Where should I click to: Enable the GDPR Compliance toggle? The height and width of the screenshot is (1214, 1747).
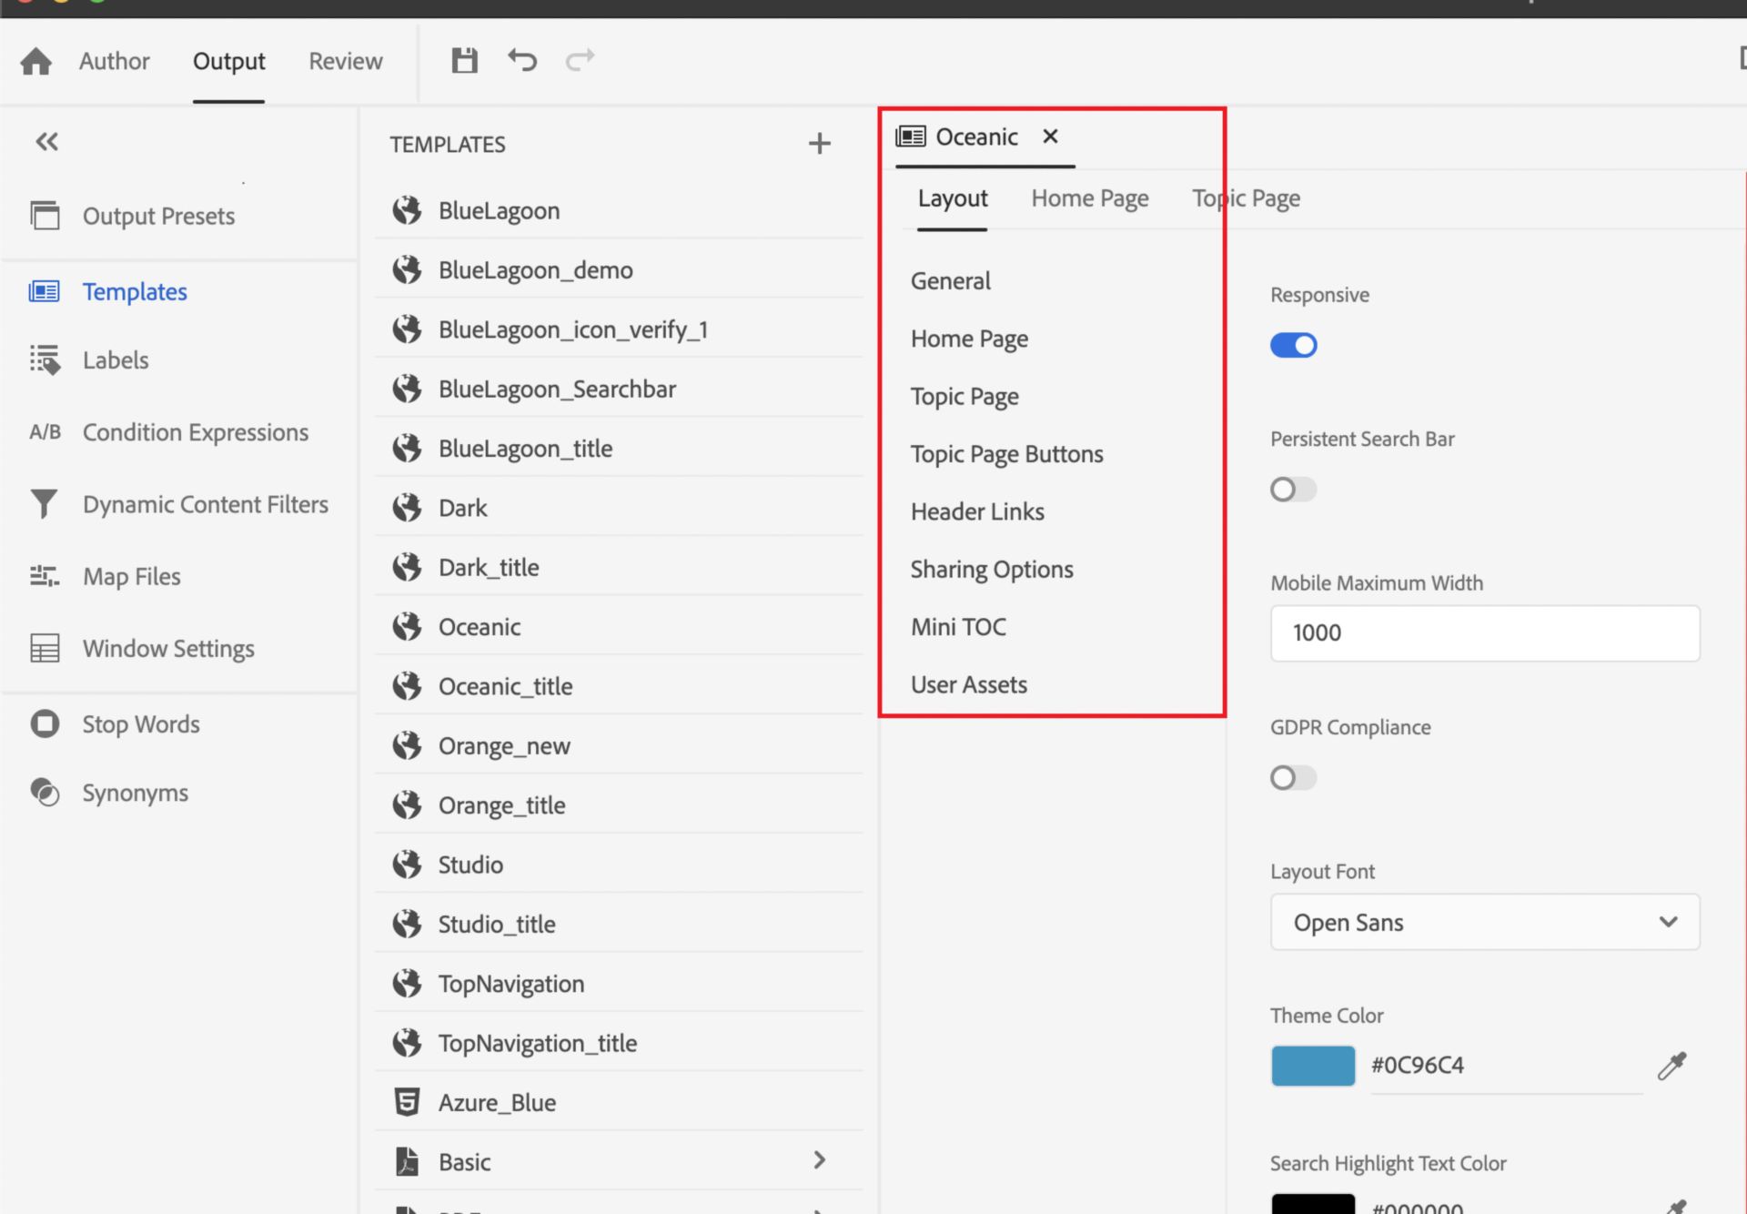pyautogui.click(x=1293, y=778)
